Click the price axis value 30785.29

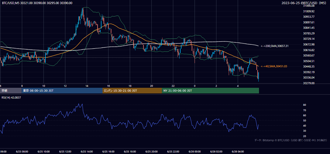pyautogui.click(x=309, y=33)
